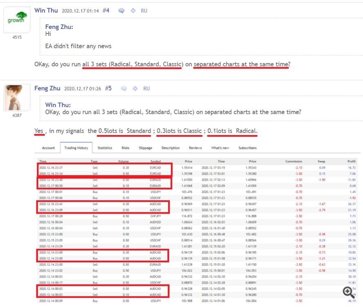Viewport: 363px width, 307px height.
Task: Open Win Thu's profile name link on post #4
Action: [46, 10]
